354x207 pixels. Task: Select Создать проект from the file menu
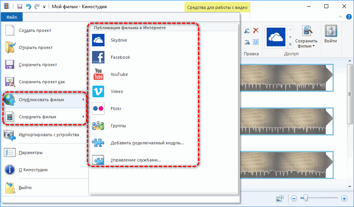point(35,30)
